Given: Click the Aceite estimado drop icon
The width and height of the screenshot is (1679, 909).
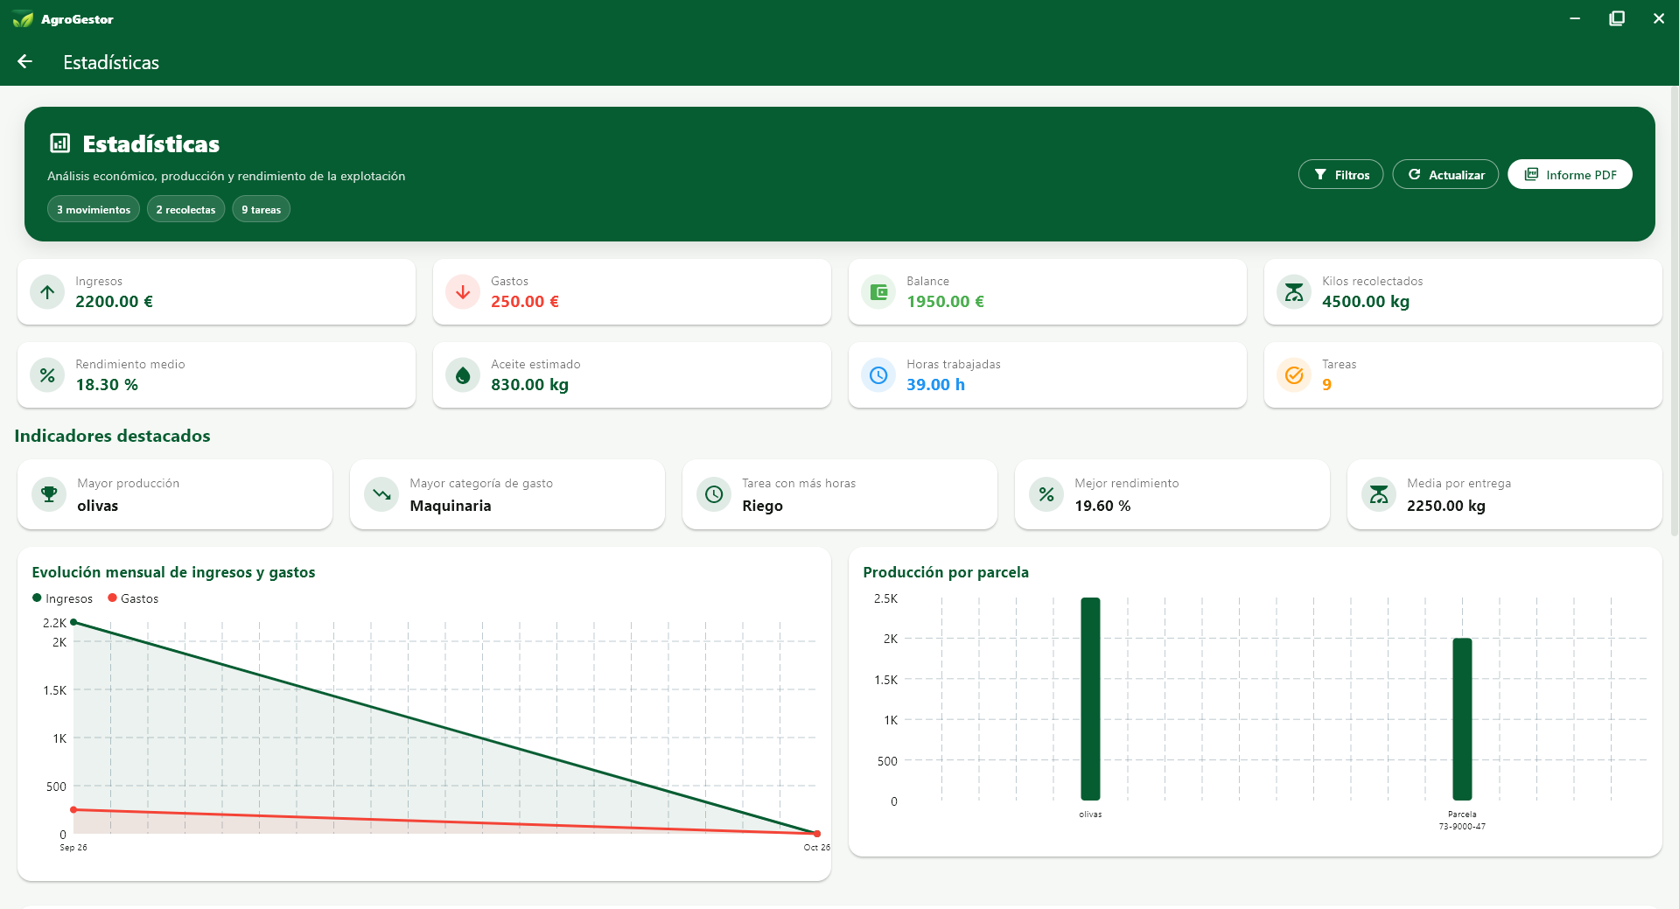Looking at the screenshot, I should click(463, 375).
